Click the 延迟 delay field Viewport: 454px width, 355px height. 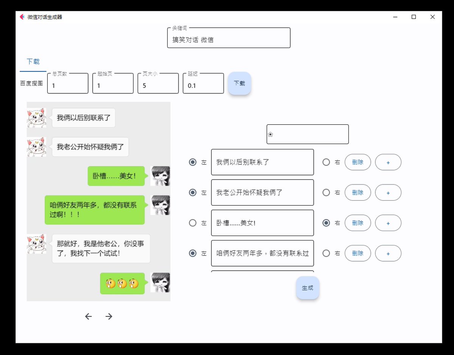[x=203, y=83]
